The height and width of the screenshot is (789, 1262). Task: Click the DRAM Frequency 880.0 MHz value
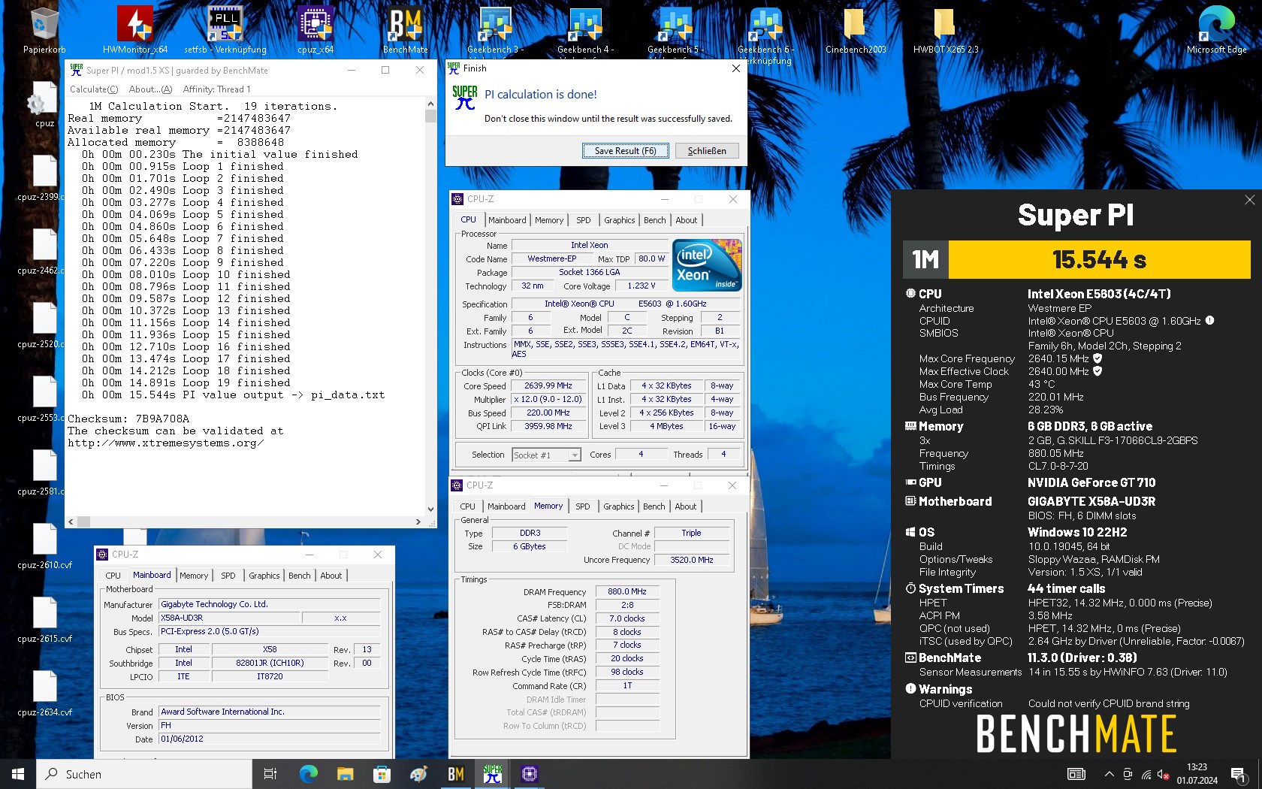(627, 592)
